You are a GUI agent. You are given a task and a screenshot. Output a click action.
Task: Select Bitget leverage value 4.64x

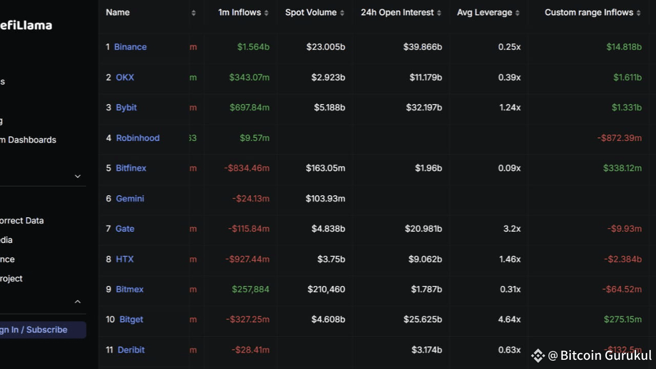[x=509, y=319]
